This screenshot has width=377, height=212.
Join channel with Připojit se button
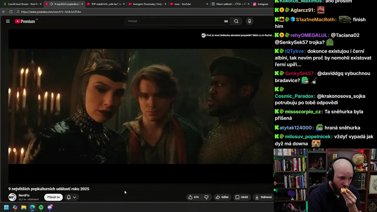pos(53,197)
